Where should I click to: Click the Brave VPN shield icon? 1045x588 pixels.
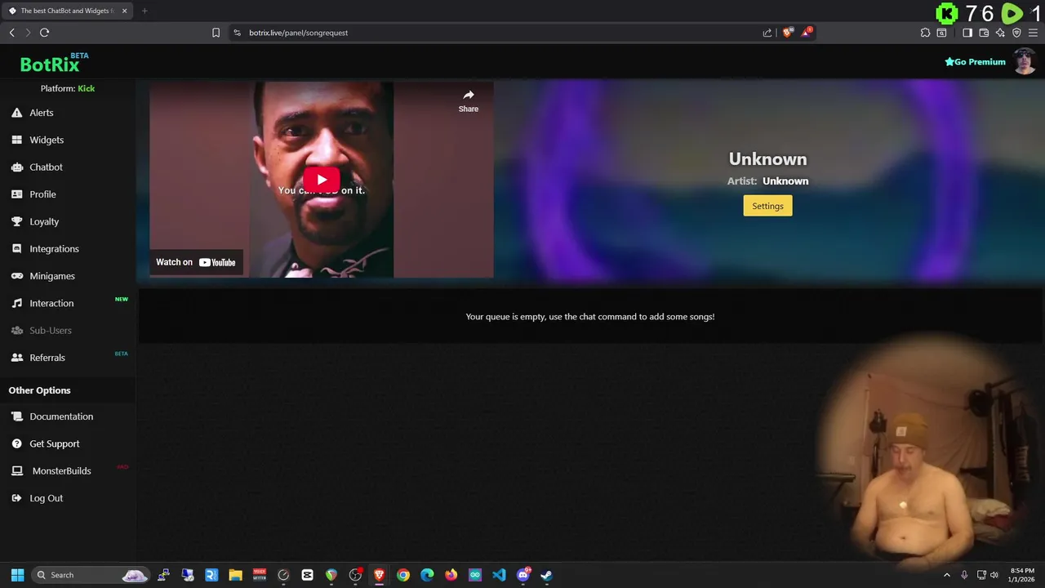pos(1016,33)
